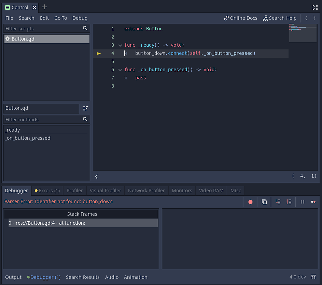Click the distraction-free mode icon top right

[x=315, y=7]
